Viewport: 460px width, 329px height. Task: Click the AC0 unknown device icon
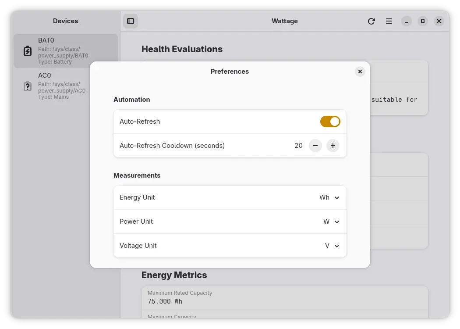click(x=28, y=86)
